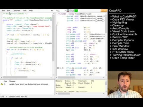Click '> Auto-Compile' in topics list
The height and width of the screenshot is (107, 143).
[x=119, y=28]
